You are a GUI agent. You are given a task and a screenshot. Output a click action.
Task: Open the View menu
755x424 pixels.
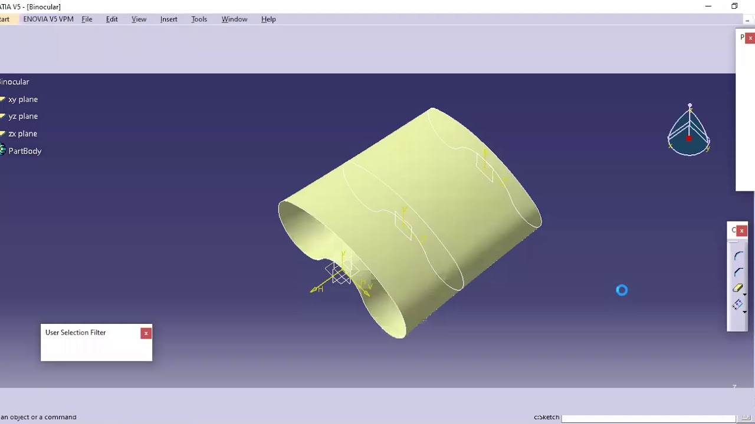(x=139, y=19)
